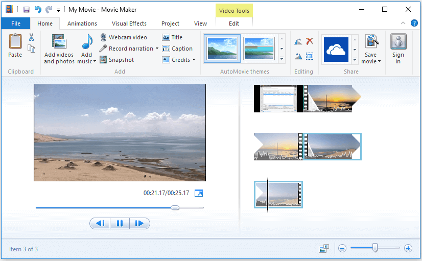
Task: Take a Snapshot of the preview
Action: click(x=116, y=60)
